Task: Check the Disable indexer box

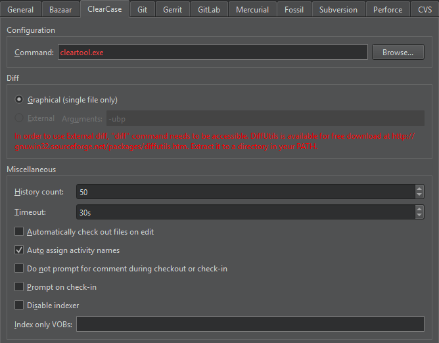Action: [19, 306]
